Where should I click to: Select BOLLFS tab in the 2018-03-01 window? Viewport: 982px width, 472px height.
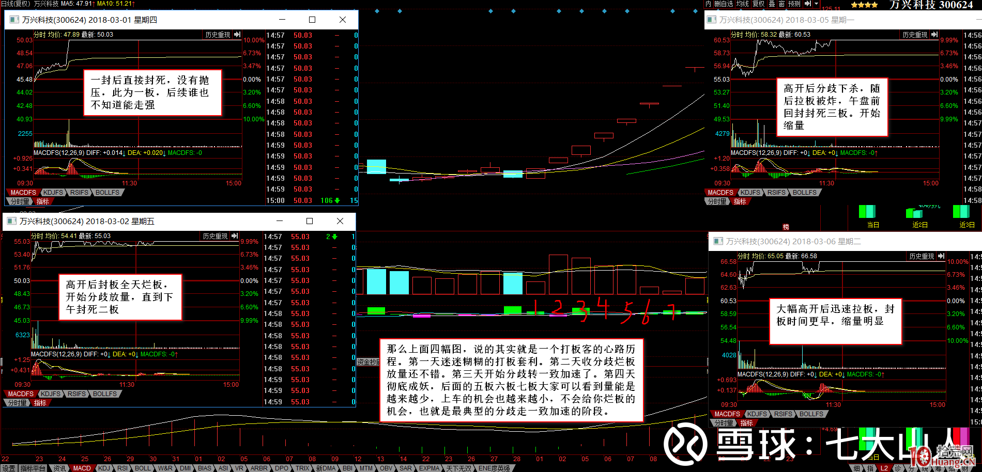click(x=108, y=193)
